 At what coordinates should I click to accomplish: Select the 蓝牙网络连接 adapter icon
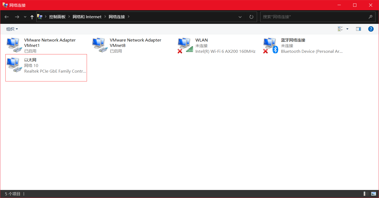pyautogui.click(x=271, y=45)
